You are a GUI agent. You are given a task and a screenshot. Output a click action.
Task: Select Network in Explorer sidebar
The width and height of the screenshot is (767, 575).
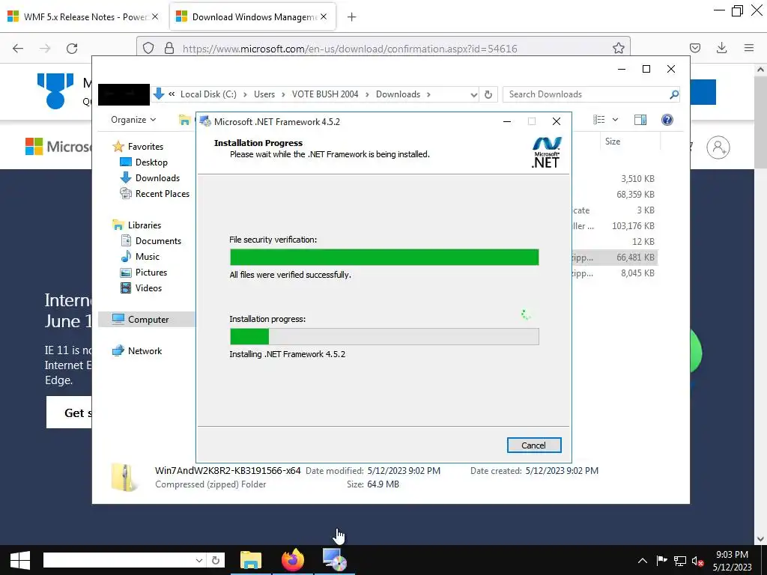point(145,350)
